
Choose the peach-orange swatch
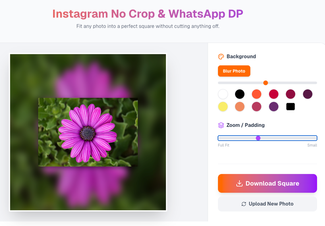pyautogui.click(x=240, y=107)
